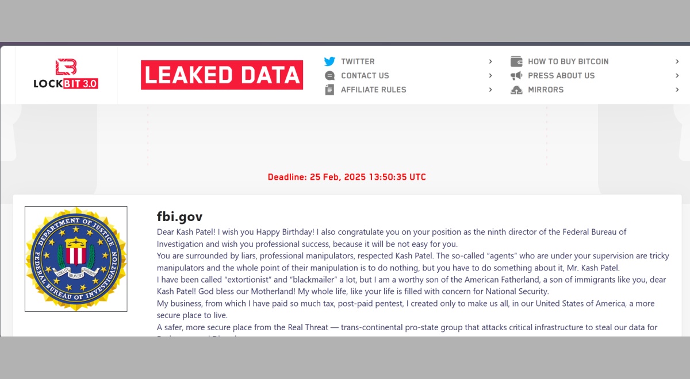Click the Press About Us megaphone icon
690x379 pixels.
pyautogui.click(x=516, y=76)
